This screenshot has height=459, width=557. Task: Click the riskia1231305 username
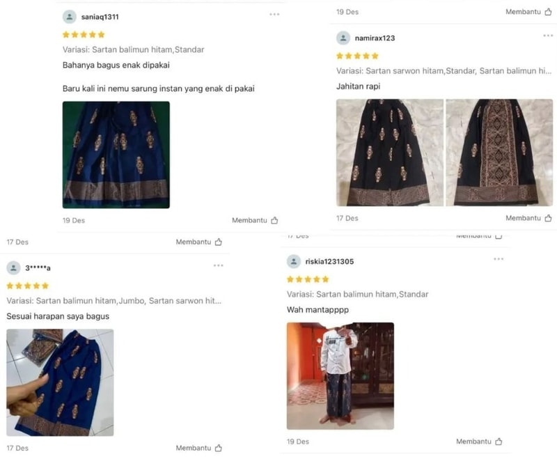(329, 262)
